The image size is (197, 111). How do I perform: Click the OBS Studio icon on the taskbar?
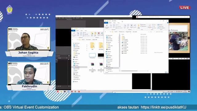point(65,92)
